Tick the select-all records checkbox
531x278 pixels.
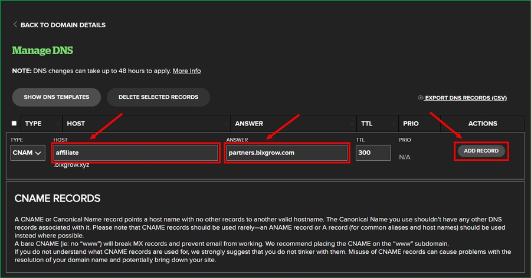[14, 124]
